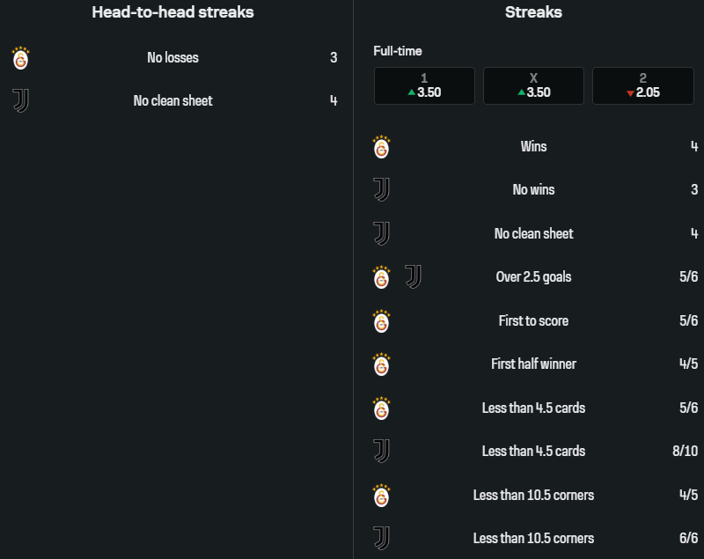Click Galatasaray logo beside No losses

click(20, 58)
